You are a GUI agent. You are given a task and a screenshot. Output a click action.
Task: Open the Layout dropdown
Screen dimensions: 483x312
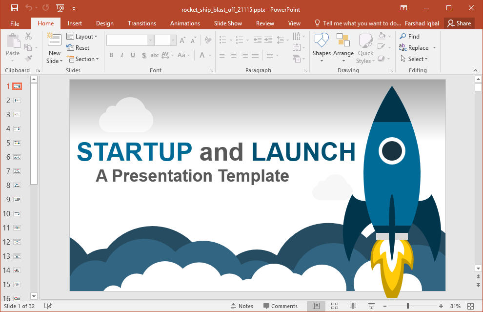tap(82, 37)
